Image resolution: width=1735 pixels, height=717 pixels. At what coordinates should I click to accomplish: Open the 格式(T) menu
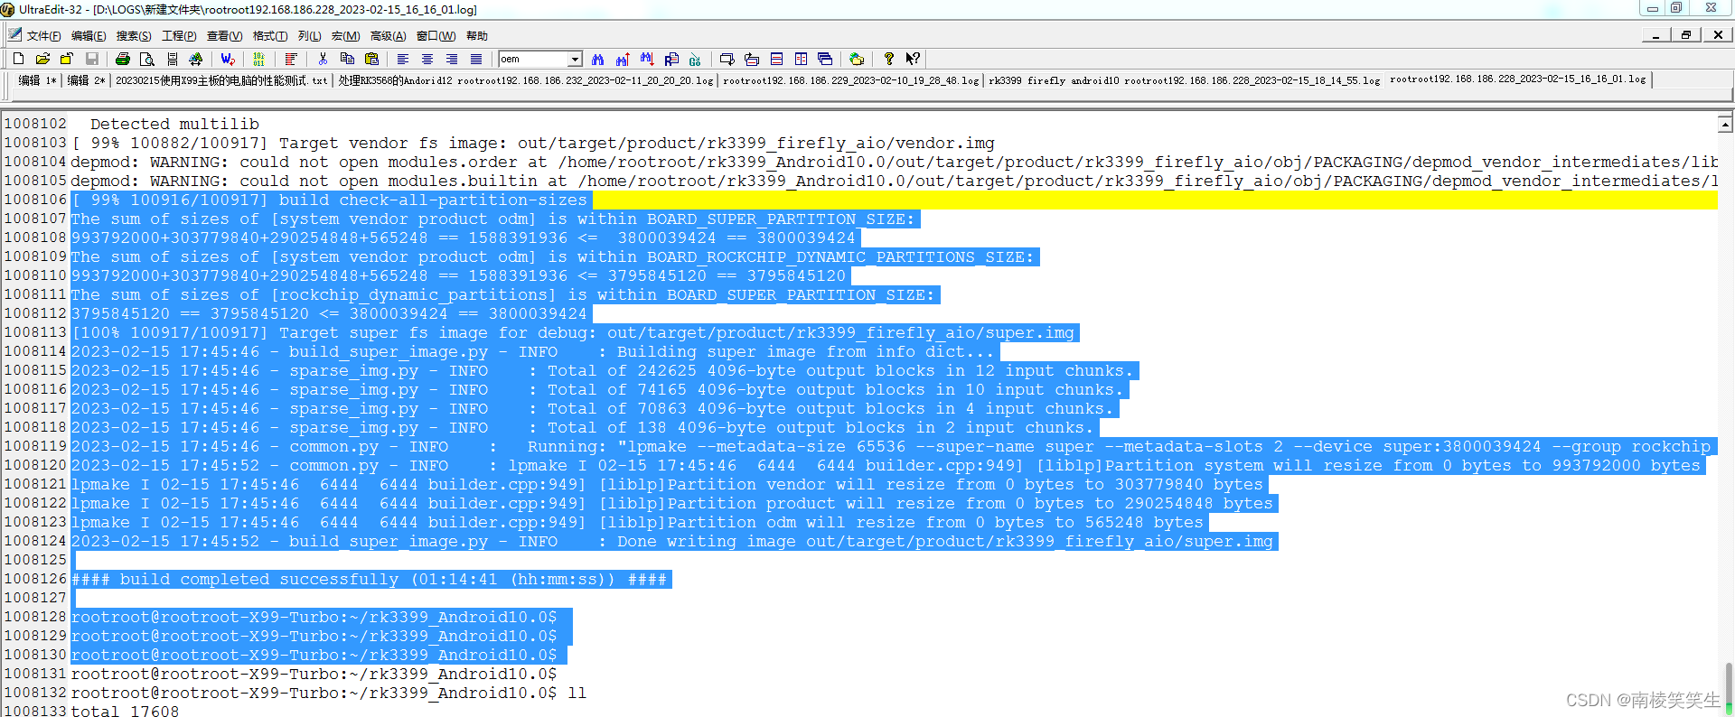pos(270,36)
